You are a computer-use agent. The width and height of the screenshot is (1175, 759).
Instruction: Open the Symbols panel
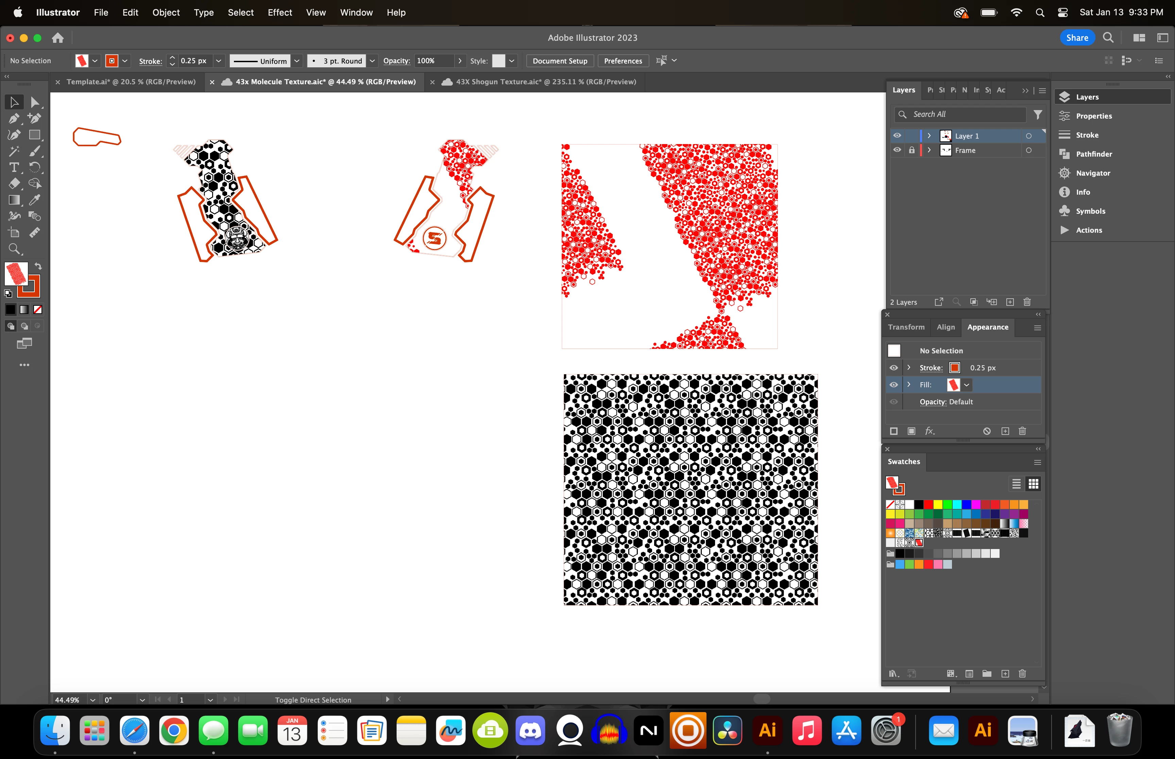point(1090,211)
